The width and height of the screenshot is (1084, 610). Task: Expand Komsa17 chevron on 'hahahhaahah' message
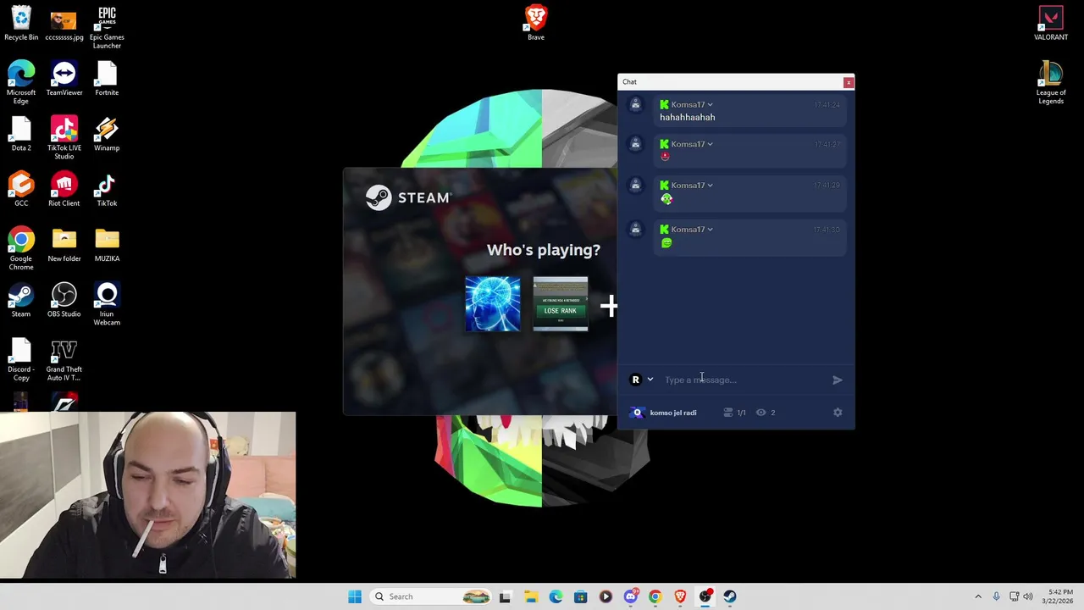(710, 105)
